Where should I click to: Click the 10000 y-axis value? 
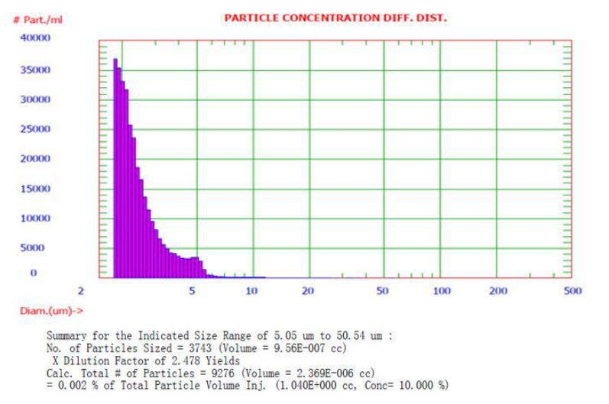[35, 218]
